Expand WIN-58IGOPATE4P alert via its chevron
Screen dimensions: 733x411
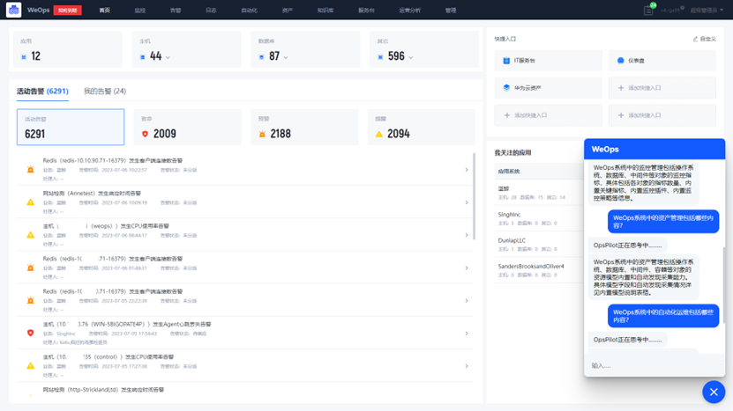(x=466, y=333)
